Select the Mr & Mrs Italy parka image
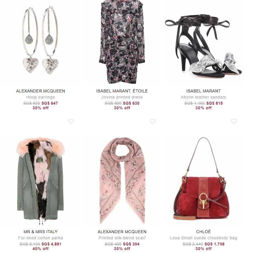 pyautogui.click(x=40, y=181)
